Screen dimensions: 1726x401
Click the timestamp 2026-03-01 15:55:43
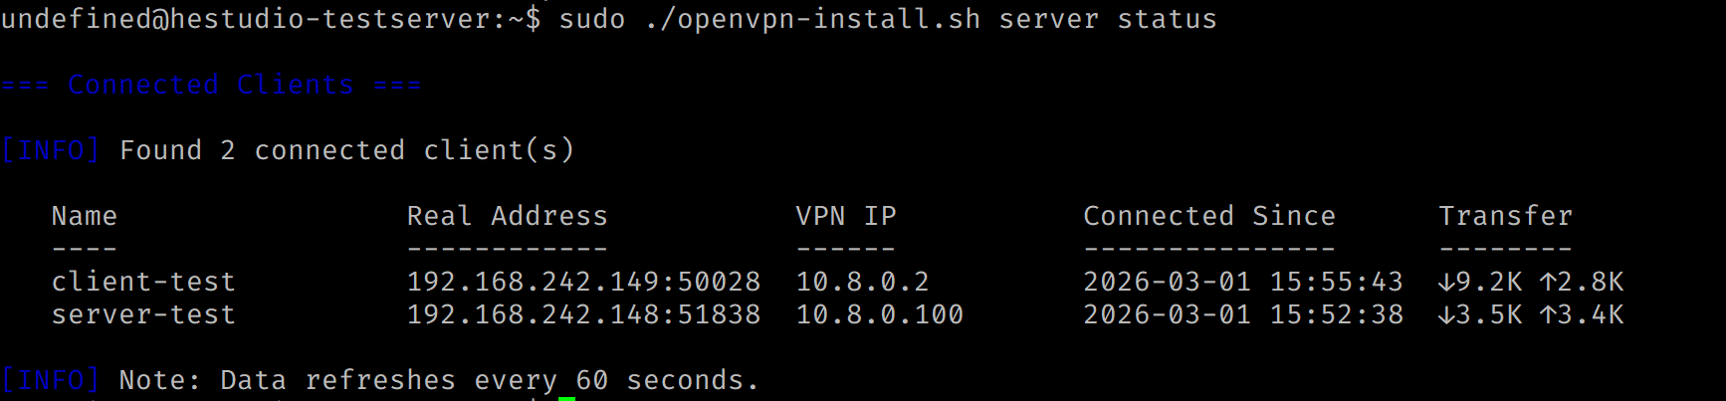pos(1242,282)
